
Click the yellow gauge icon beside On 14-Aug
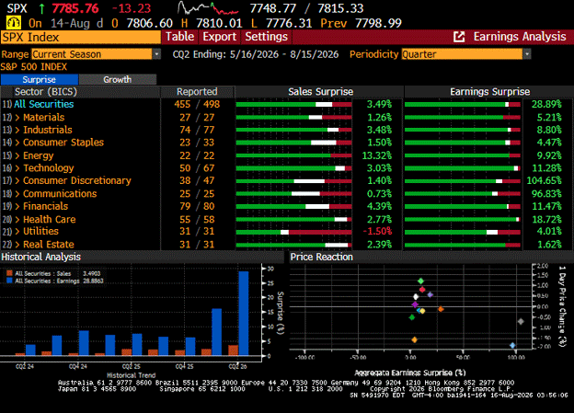(x=14, y=23)
